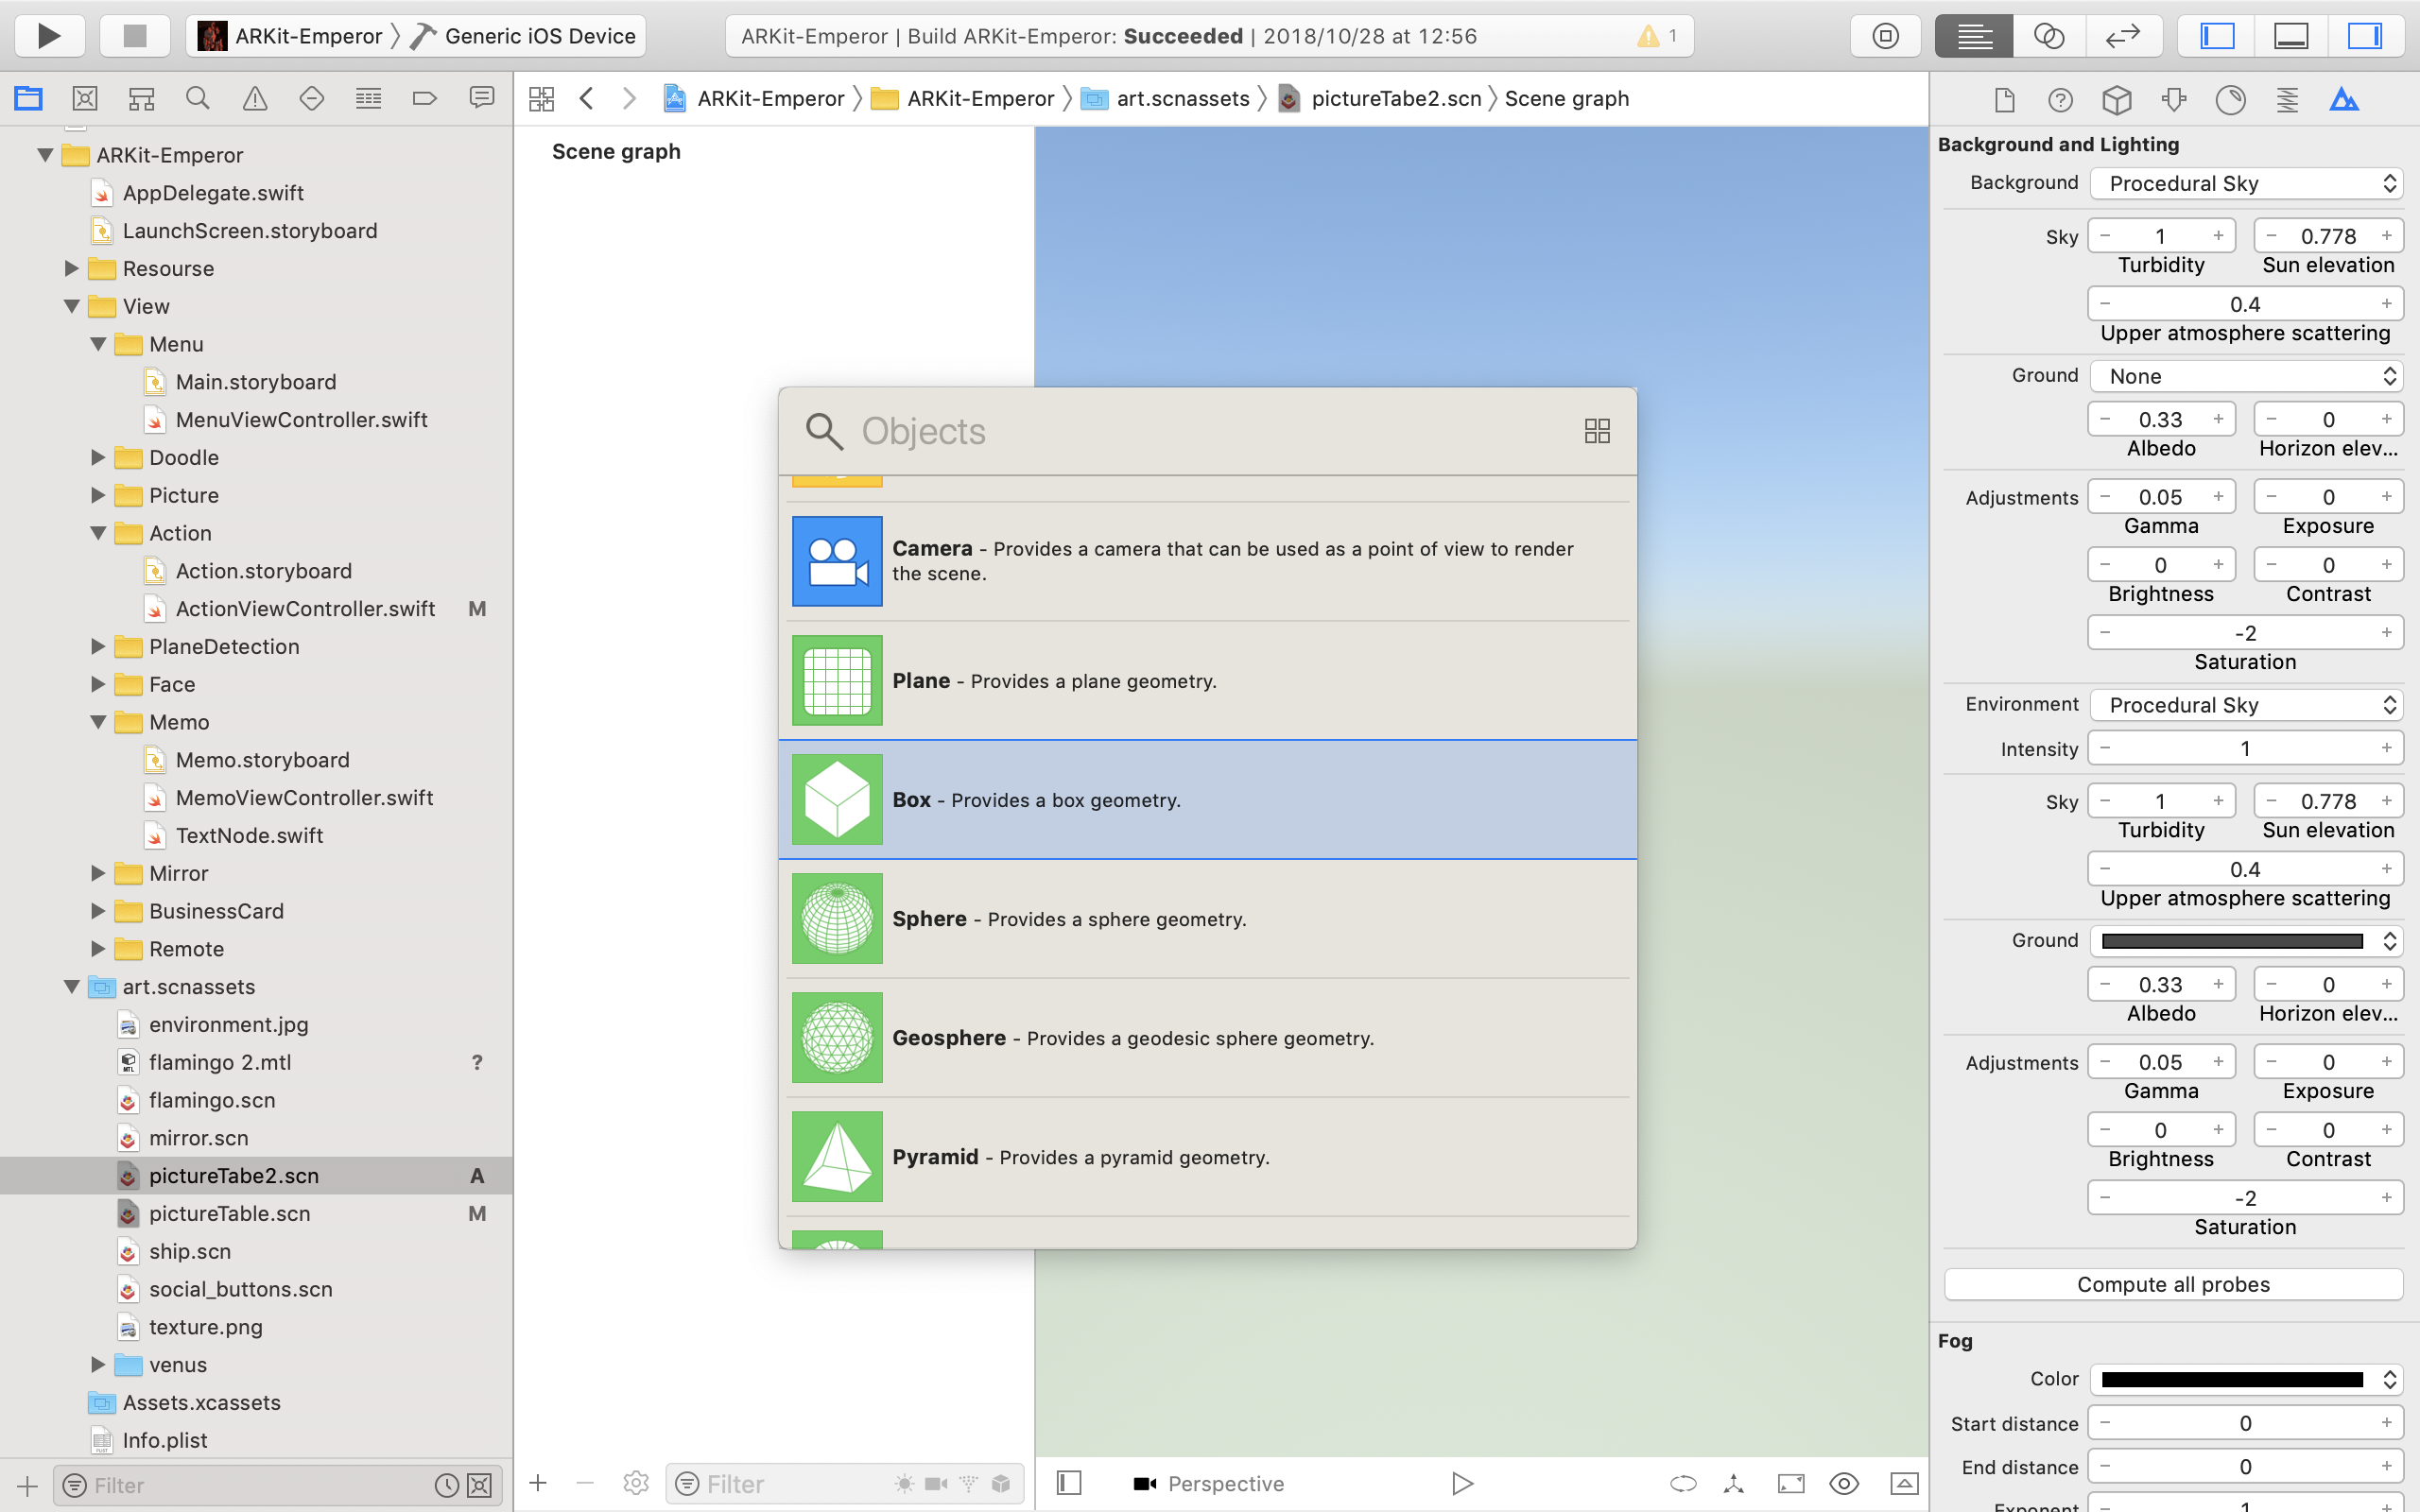Collapse the View folder
This screenshot has height=1512, width=2420.
point(72,306)
